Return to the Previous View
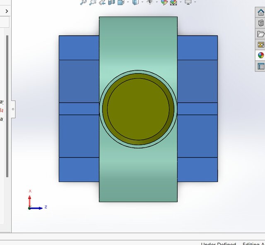This screenshot has height=245, width=265. (x=102, y=2)
